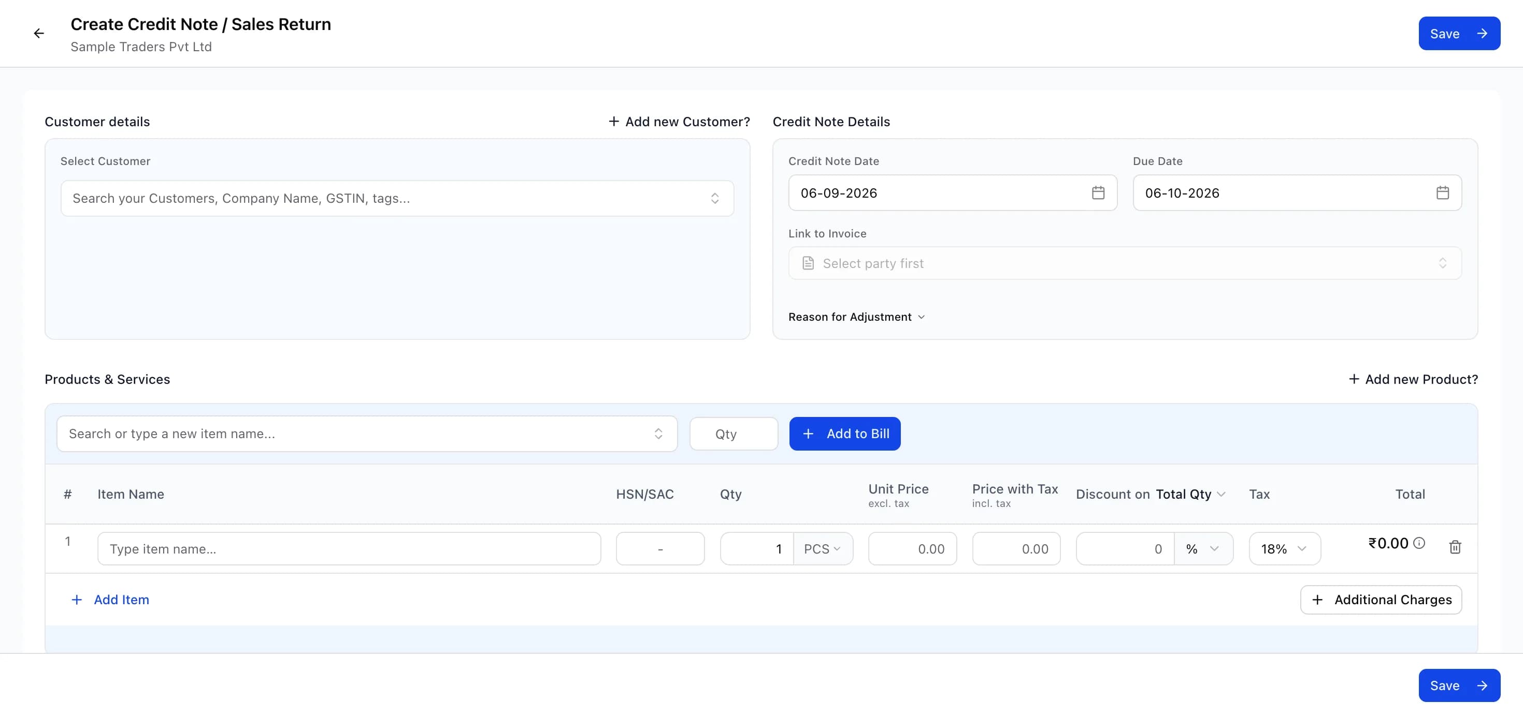Click the Unit Price field

[x=912, y=549]
